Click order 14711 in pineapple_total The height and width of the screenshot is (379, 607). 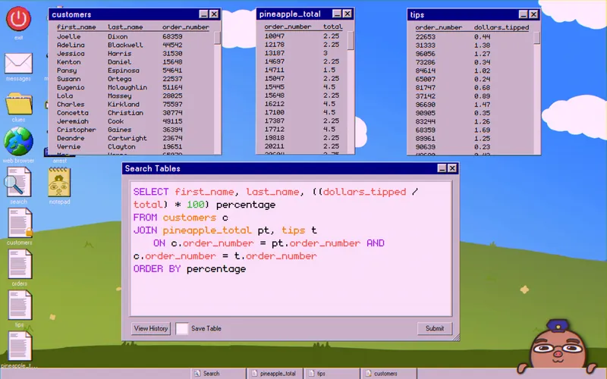tap(275, 70)
